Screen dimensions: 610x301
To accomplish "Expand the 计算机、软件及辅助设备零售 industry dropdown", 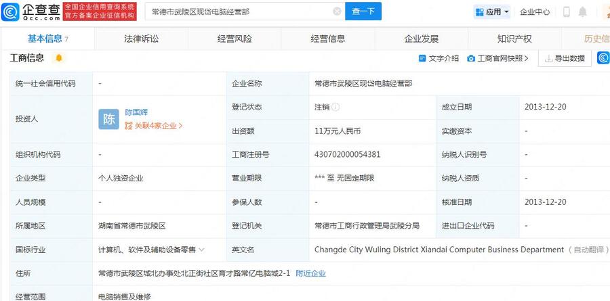I will [x=201, y=250].
